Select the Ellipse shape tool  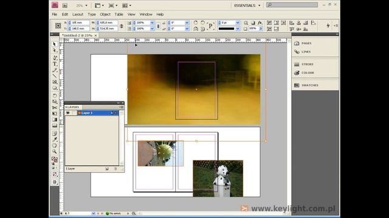pos(55,88)
